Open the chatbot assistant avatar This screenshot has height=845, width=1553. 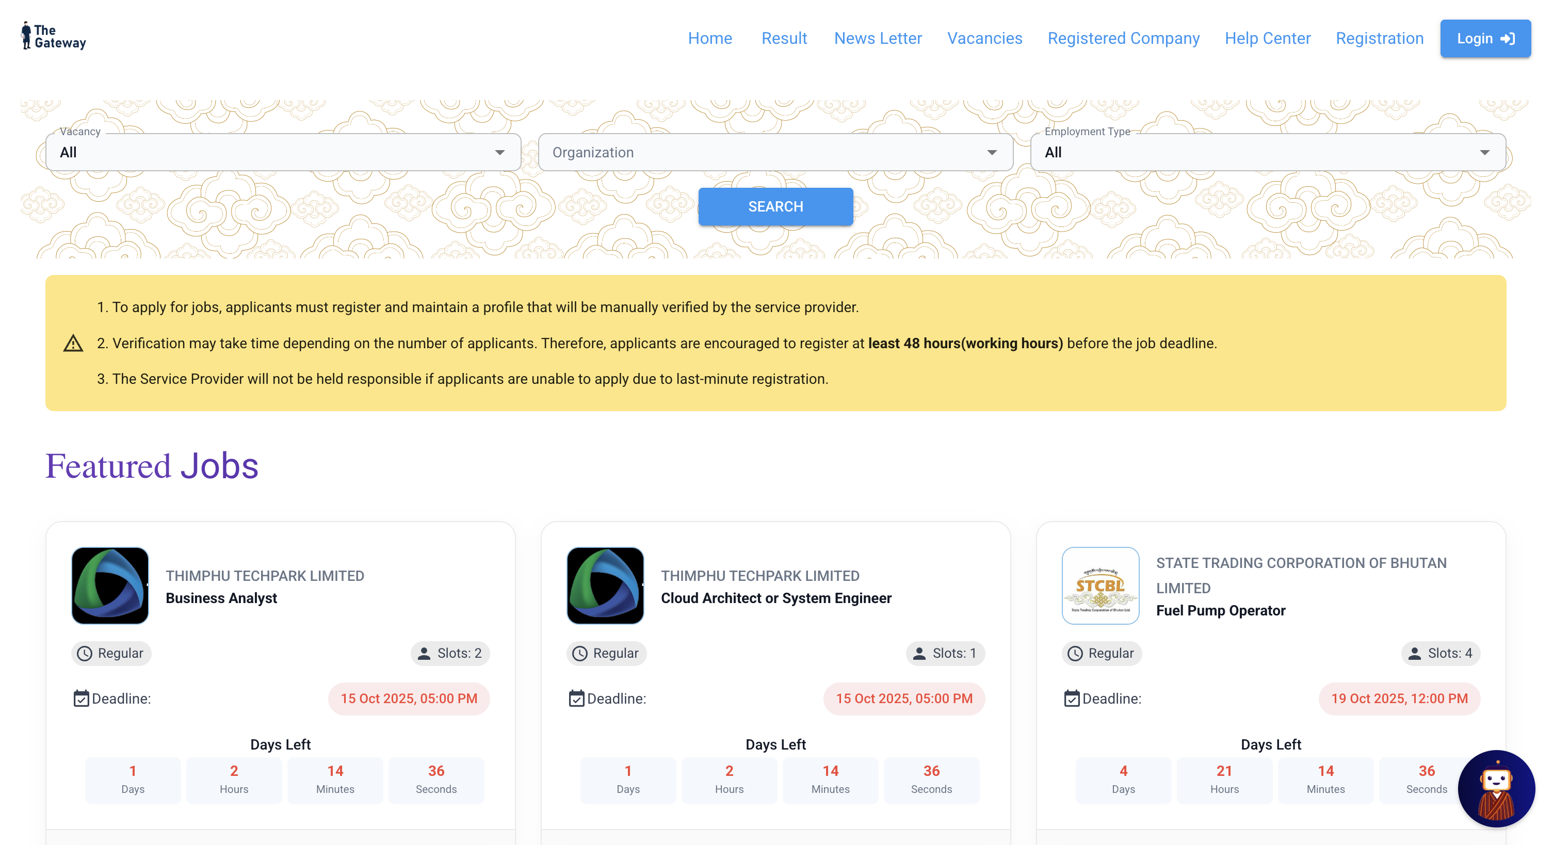(1496, 788)
